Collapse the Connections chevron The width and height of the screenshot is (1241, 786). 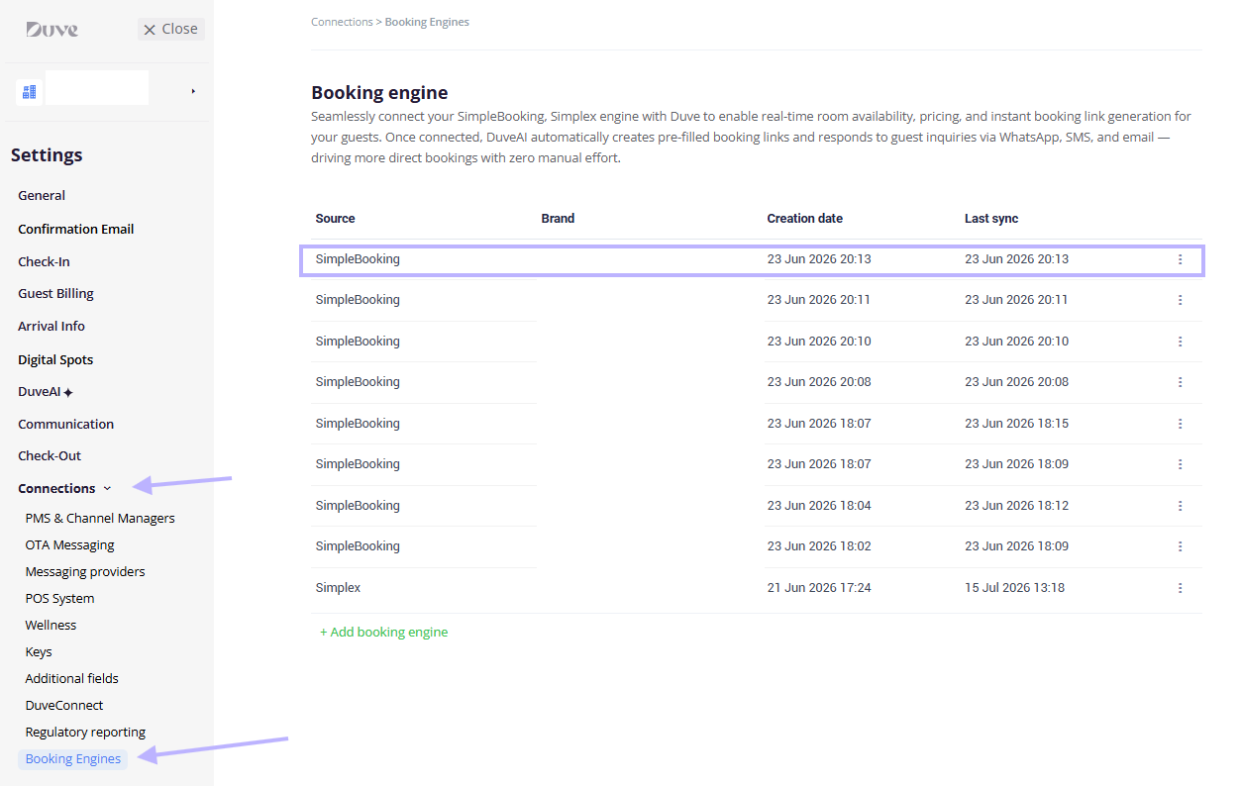coord(107,489)
